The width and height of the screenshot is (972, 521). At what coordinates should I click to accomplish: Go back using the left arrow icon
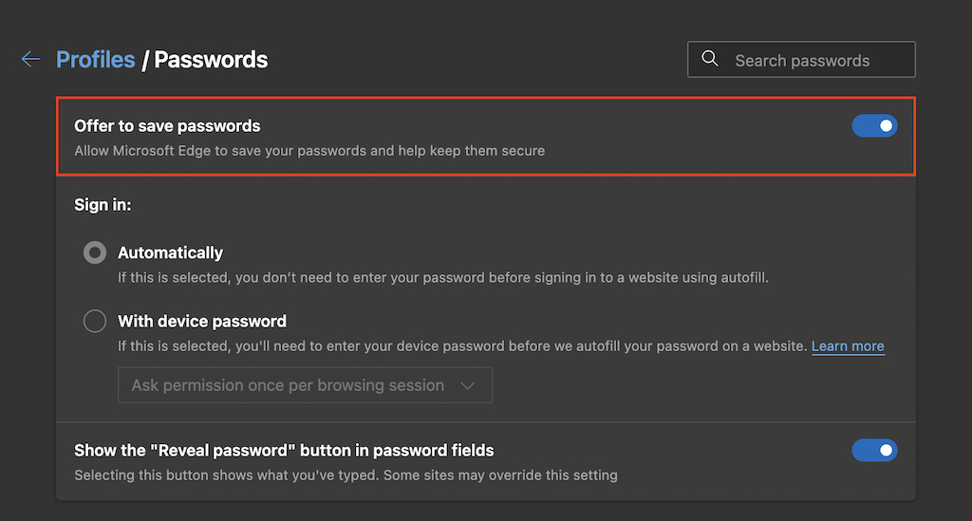(x=30, y=60)
